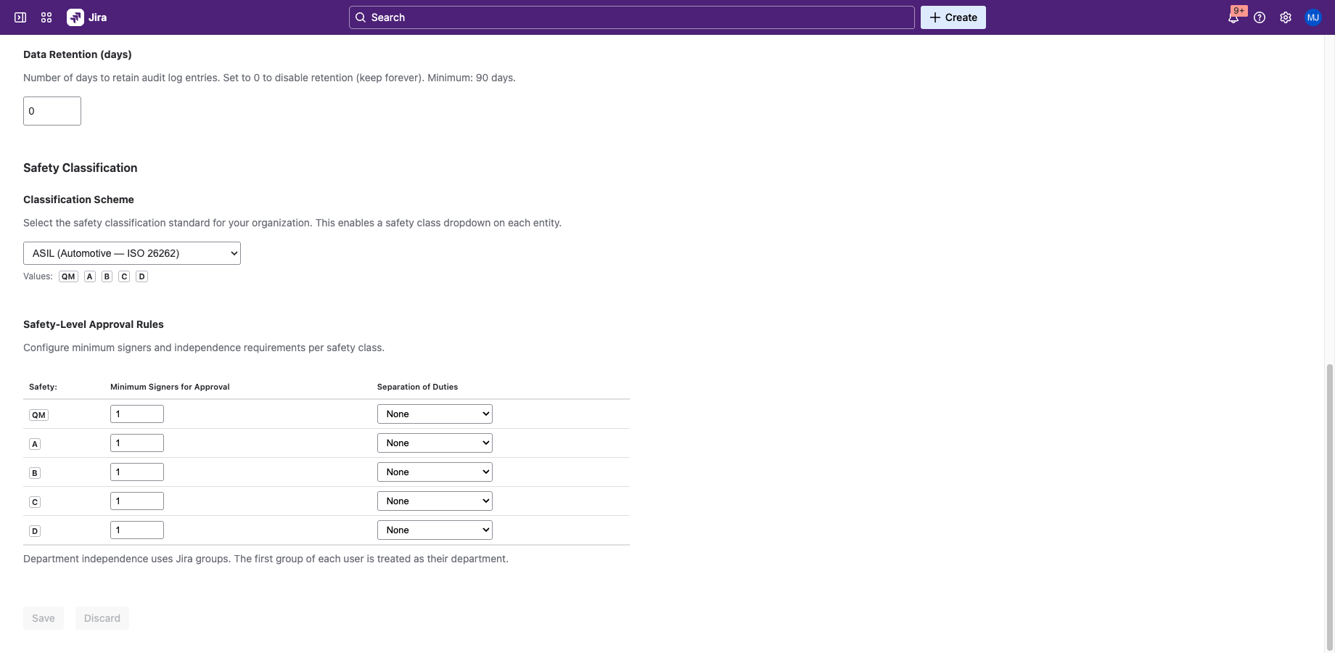Click the Discard button
This screenshot has width=1335, height=653.
pyautogui.click(x=102, y=618)
